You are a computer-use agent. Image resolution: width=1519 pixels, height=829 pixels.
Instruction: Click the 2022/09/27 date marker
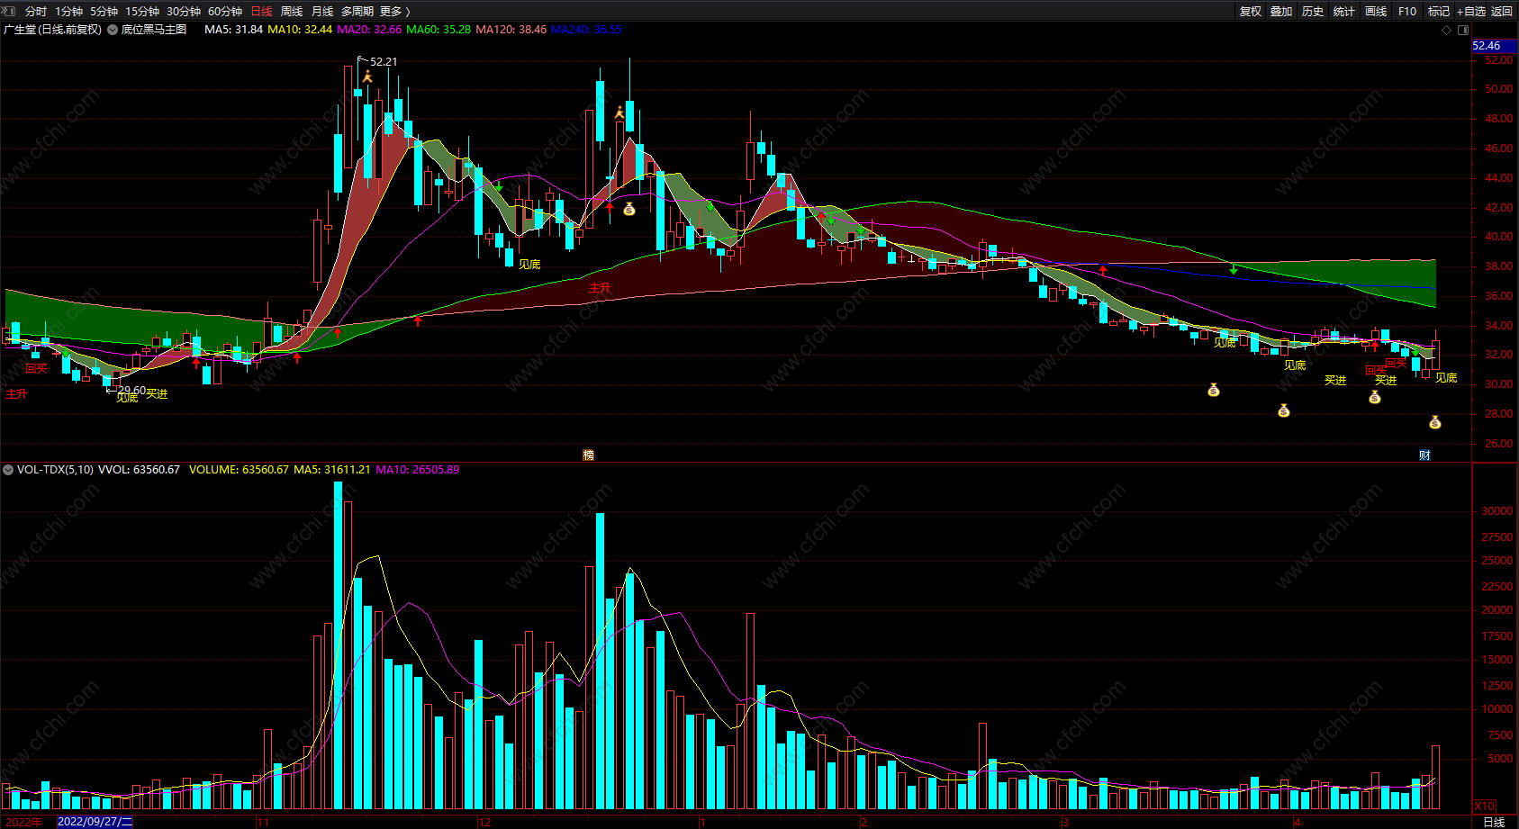[95, 822]
